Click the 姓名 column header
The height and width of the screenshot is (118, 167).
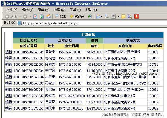coord(51,46)
